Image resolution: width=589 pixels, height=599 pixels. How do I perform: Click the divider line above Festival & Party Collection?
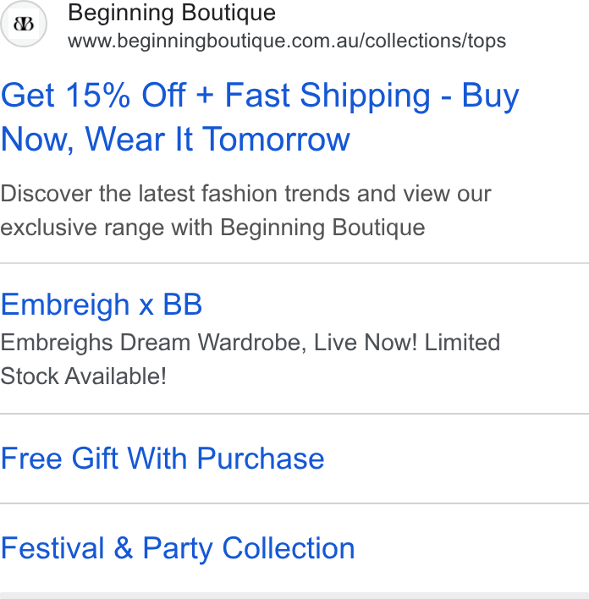coord(294,503)
